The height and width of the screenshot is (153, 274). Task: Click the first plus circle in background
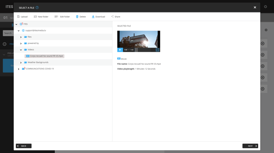[x=263, y=44]
